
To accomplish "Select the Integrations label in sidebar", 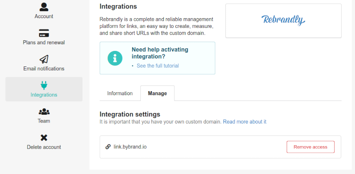I will tap(44, 95).
